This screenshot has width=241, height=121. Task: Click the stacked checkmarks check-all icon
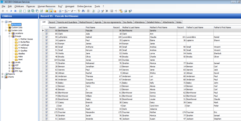tap(33, 11)
